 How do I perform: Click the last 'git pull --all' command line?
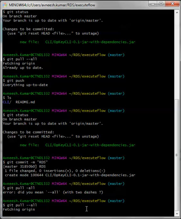click(x=20, y=205)
